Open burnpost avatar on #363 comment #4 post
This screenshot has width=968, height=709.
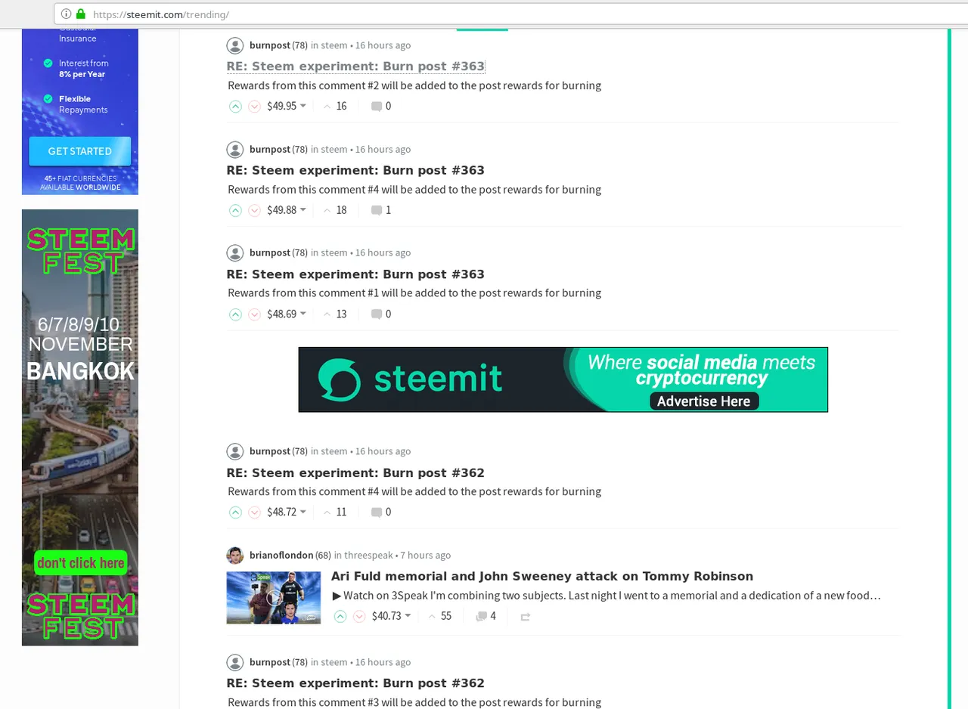click(235, 149)
